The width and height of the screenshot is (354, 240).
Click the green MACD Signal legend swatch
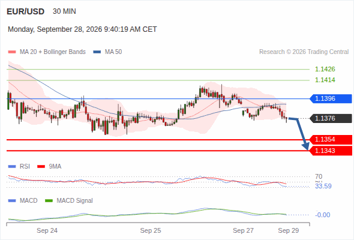[x=49, y=201]
